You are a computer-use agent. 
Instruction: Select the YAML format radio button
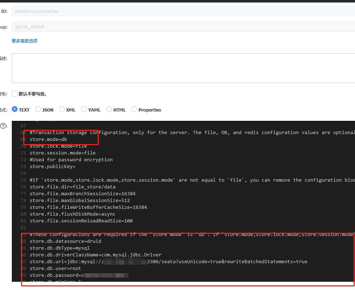point(84,109)
